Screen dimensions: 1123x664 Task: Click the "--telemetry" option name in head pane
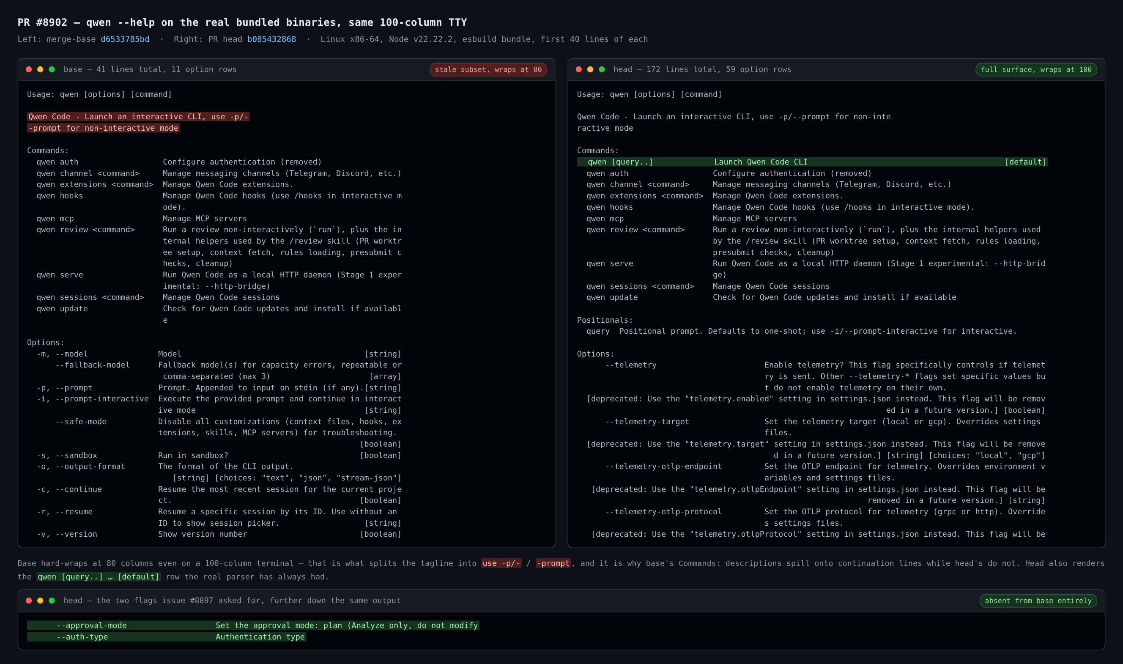[x=630, y=365]
